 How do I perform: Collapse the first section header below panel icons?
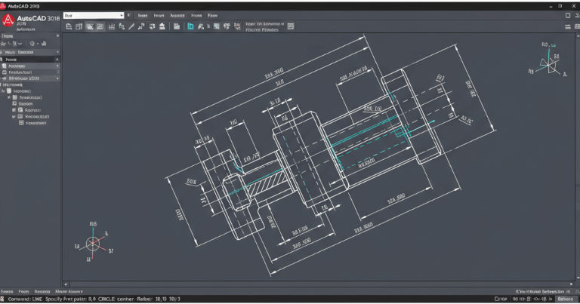[x=57, y=52]
